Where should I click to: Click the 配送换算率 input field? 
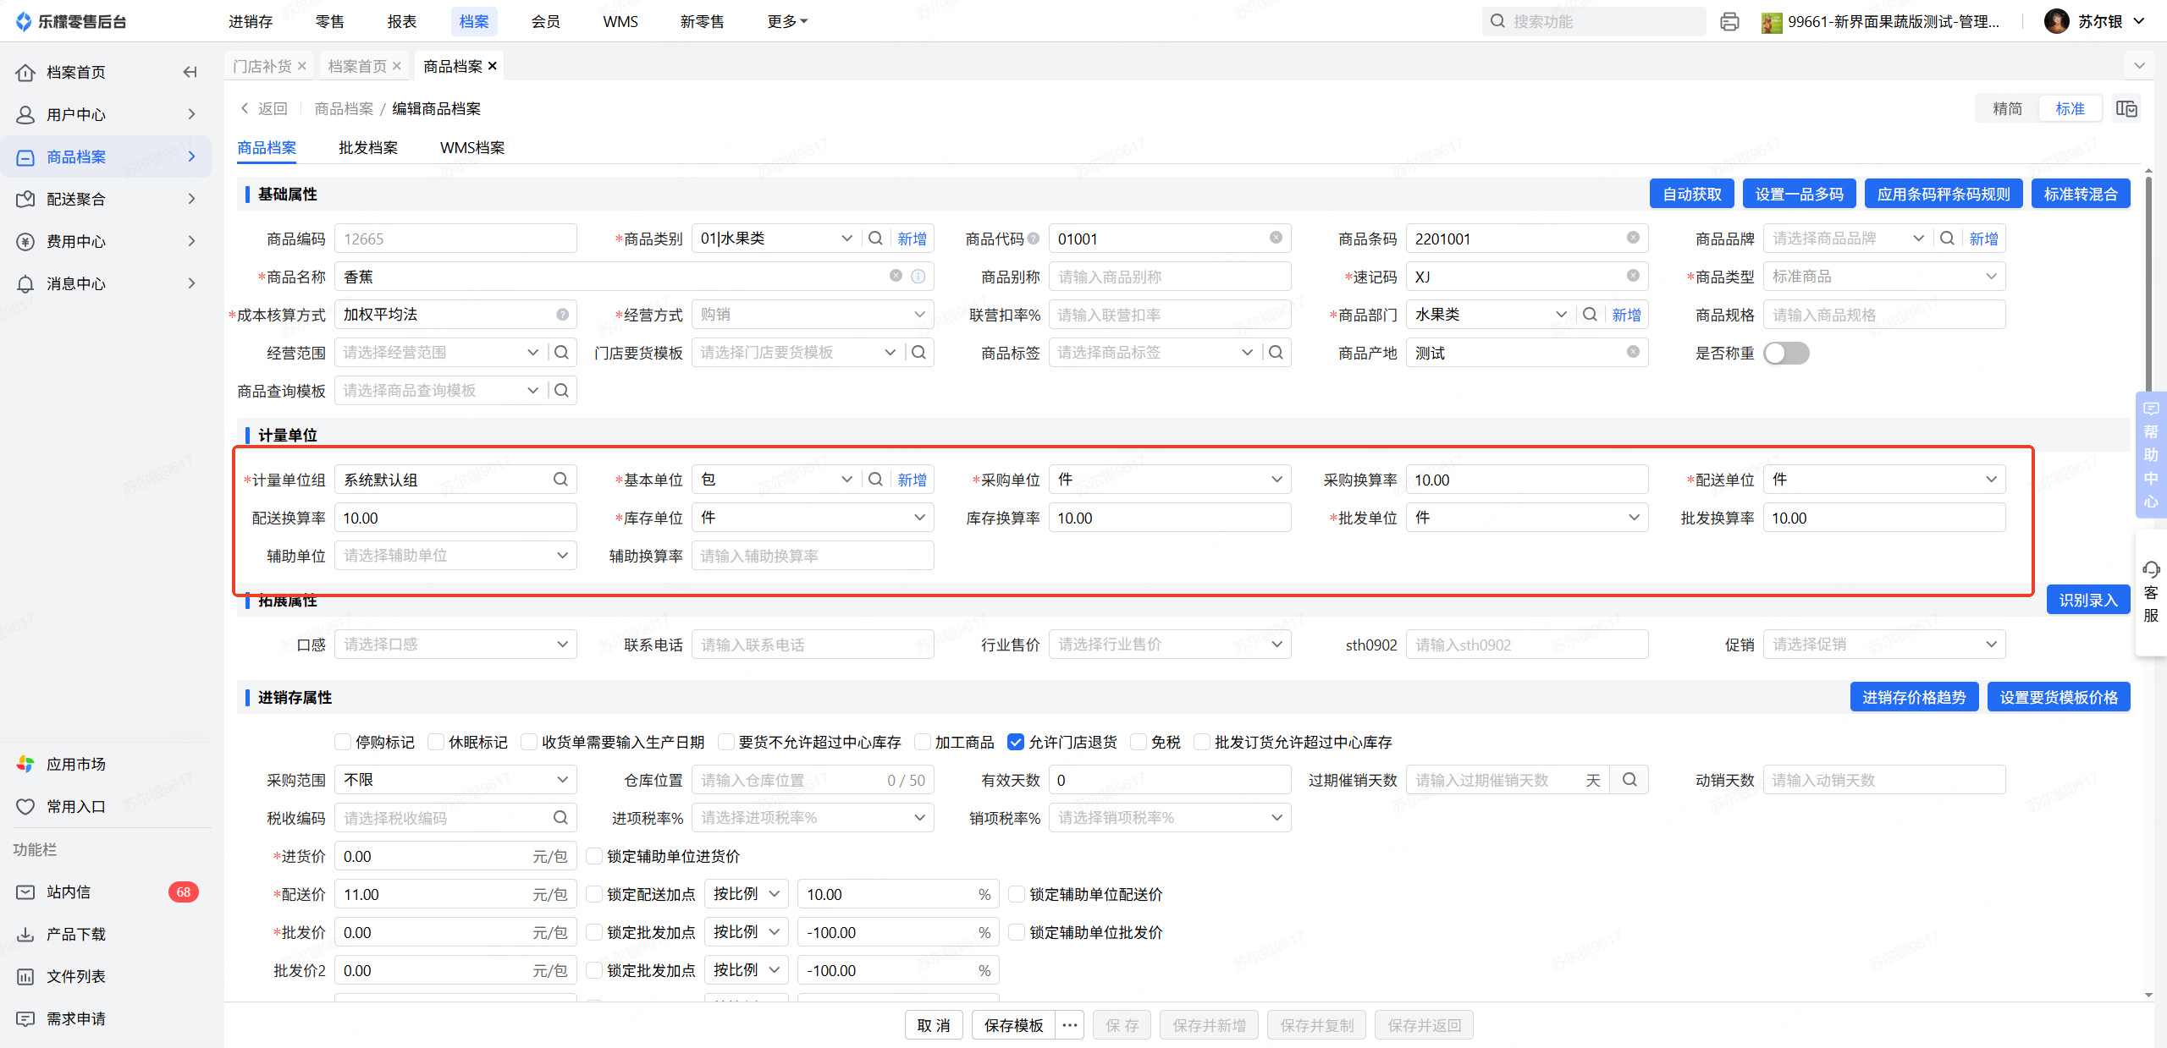click(x=455, y=518)
